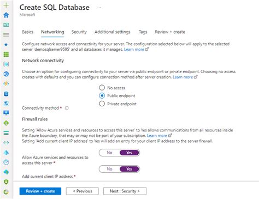Click the Connectivity method label
The width and height of the screenshot is (259, 199).
pyautogui.click(x=40, y=108)
